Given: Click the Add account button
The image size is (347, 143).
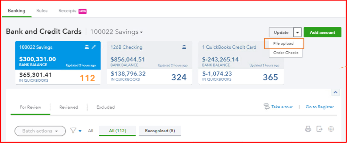Looking at the screenshot, I should [x=323, y=33].
